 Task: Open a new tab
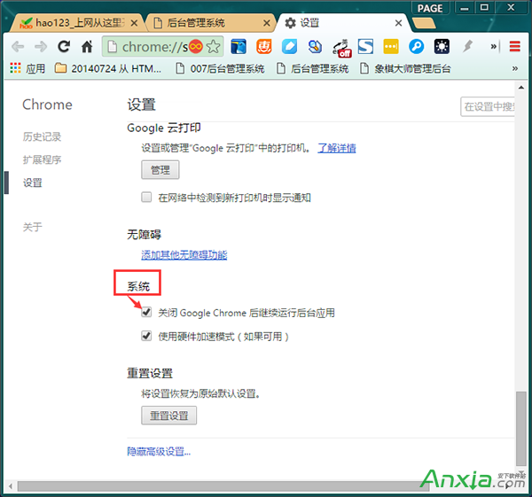[424, 23]
